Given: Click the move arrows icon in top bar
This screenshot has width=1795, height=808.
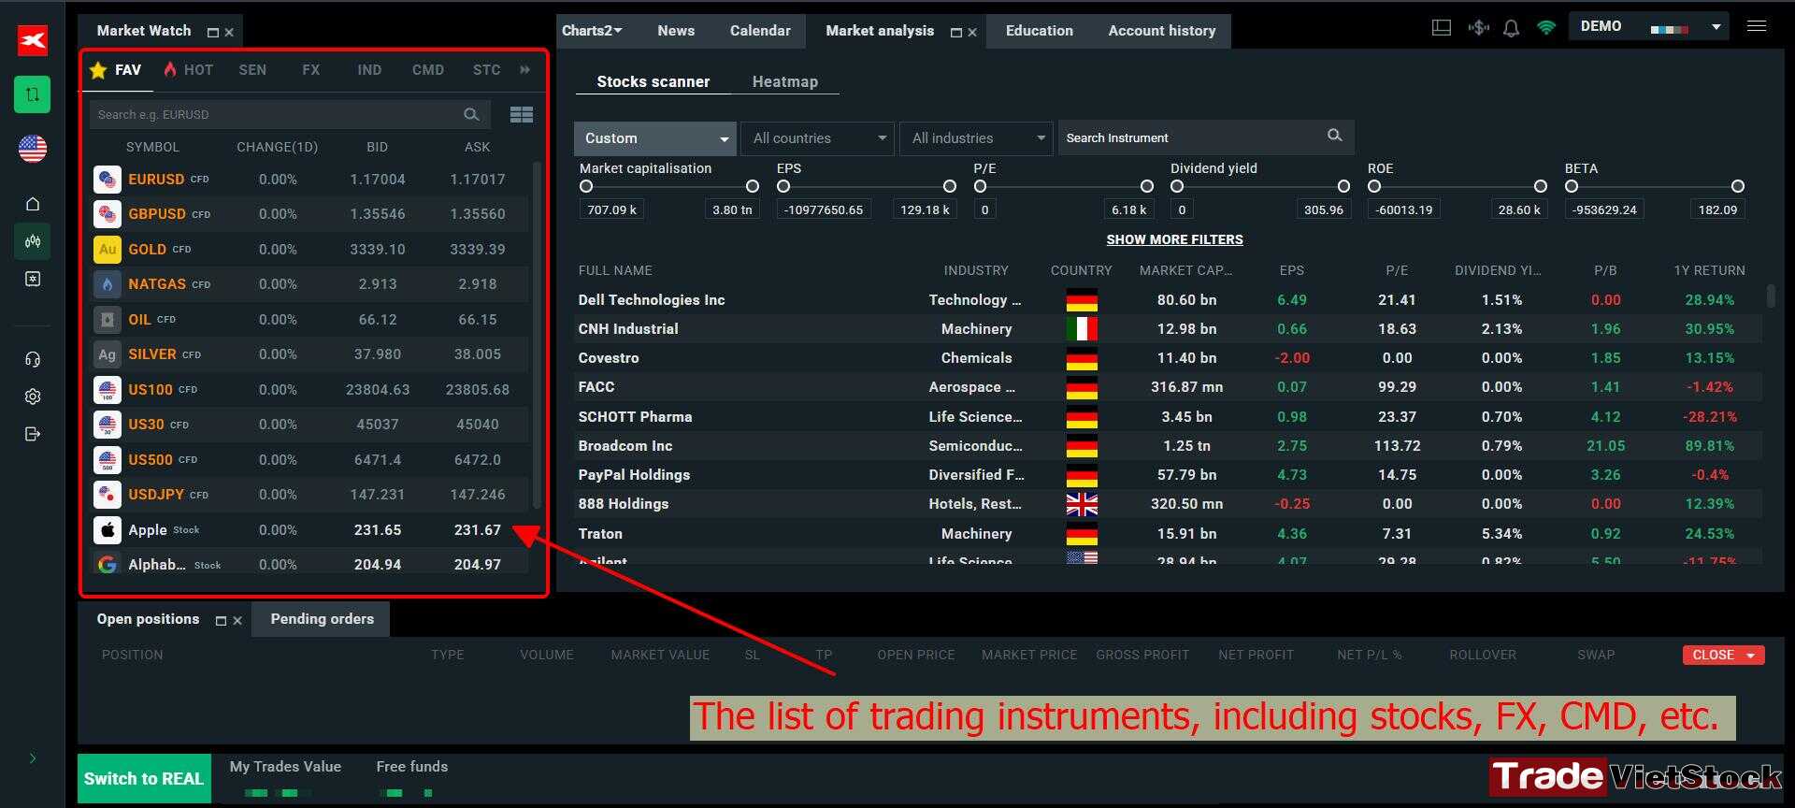Looking at the screenshot, I should point(1478,27).
